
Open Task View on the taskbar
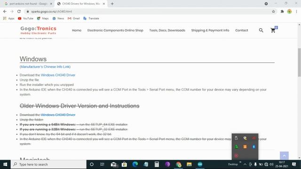coord(103,164)
